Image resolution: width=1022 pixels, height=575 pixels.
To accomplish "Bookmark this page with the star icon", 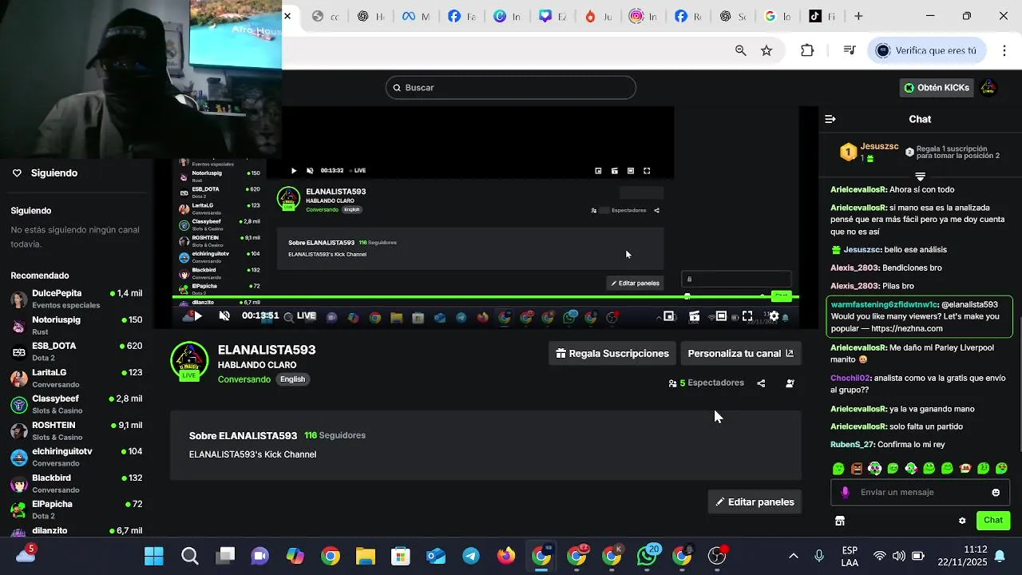I will [766, 50].
